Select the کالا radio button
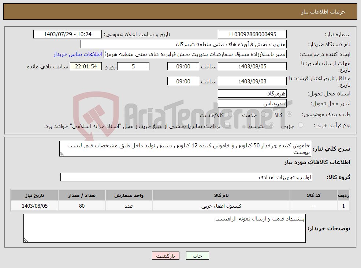The width and height of the screenshot is (361, 268). pyautogui.click(x=289, y=114)
